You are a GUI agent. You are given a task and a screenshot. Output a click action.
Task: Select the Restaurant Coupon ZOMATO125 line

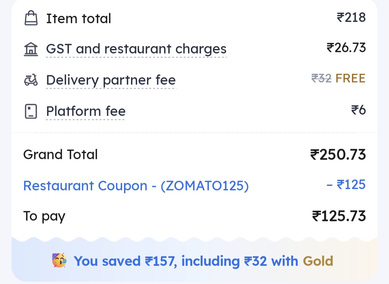coord(136,186)
